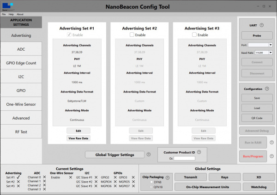Open Watchdog global settings
277x195 pixels.
point(259,187)
